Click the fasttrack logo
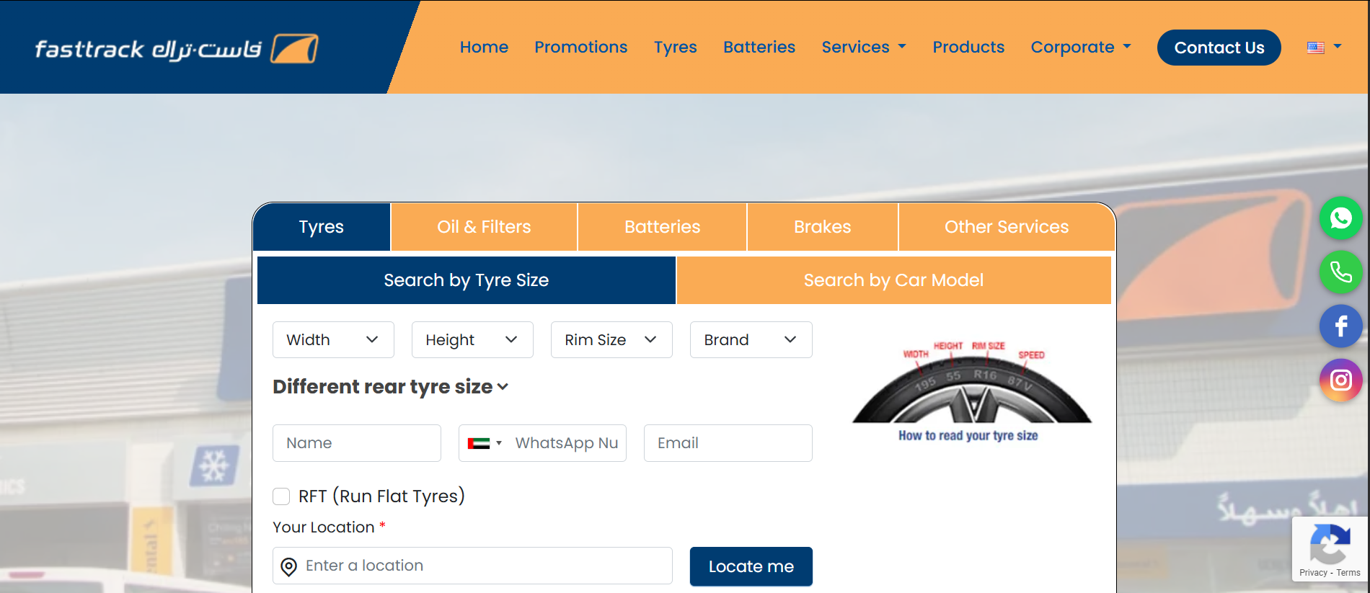This screenshot has width=1370, height=593. (177, 48)
